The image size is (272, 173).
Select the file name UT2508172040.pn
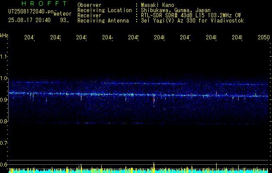(x=31, y=12)
